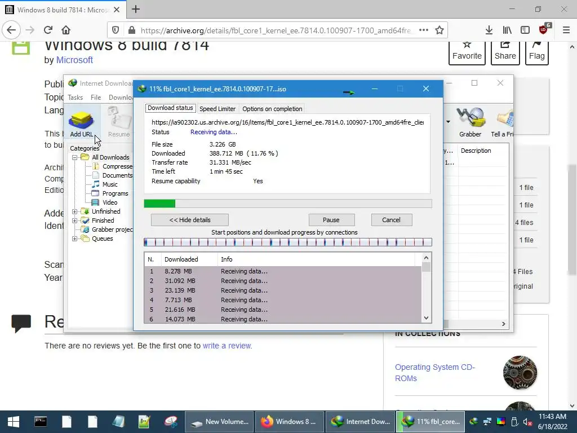The height and width of the screenshot is (433, 577).
Task: Open the Options on completion tab
Action: click(x=272, y=109)
